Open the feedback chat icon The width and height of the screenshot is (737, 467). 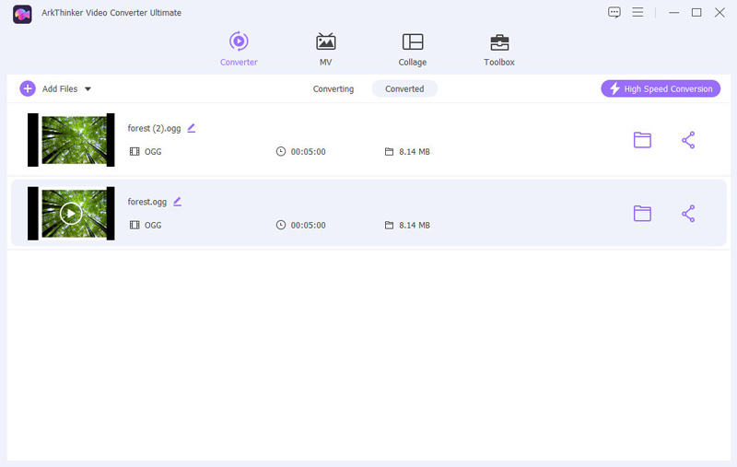[614, 12]
